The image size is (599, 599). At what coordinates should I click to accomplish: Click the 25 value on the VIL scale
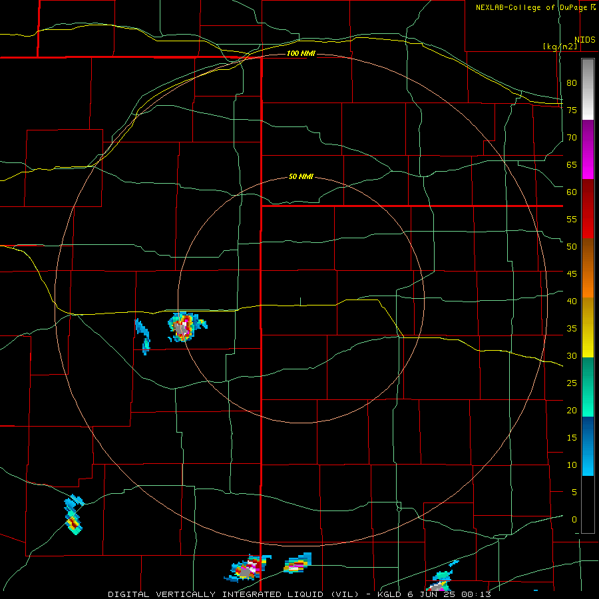coord(572,383)
